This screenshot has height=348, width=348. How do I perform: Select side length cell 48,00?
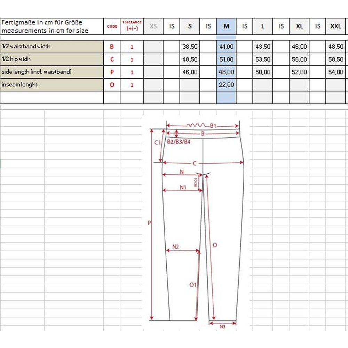pos(226,72)
